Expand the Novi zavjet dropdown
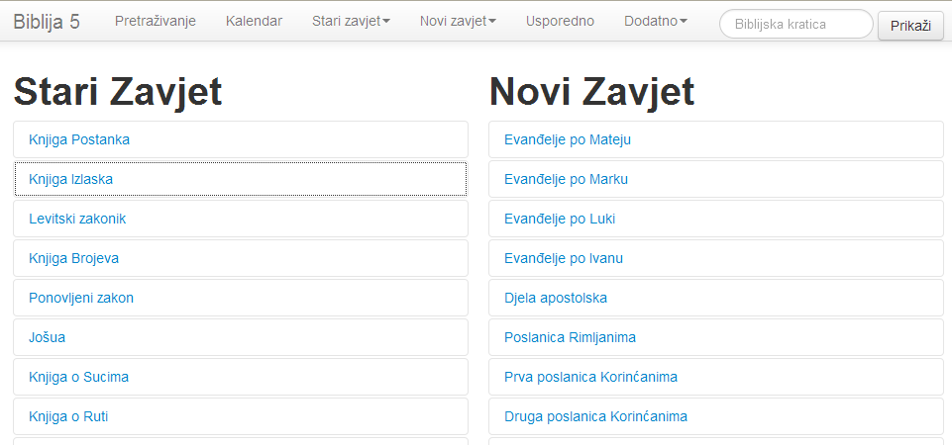952x445 pixels. [x=458, y=22]
